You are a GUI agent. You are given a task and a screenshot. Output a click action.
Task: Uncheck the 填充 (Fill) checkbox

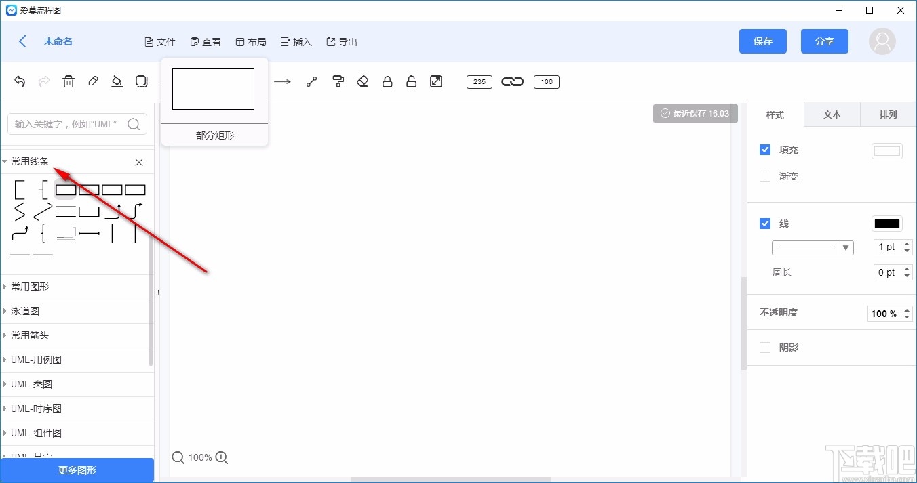(765, 150)
